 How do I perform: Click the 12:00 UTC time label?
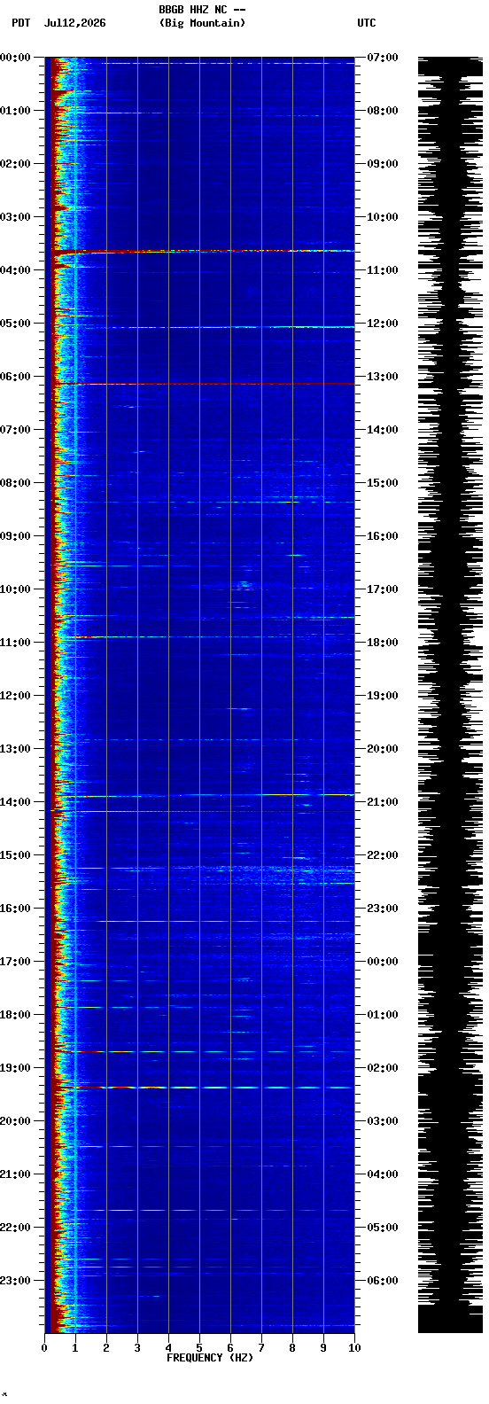pyautogui.click(x=383, y=324)
